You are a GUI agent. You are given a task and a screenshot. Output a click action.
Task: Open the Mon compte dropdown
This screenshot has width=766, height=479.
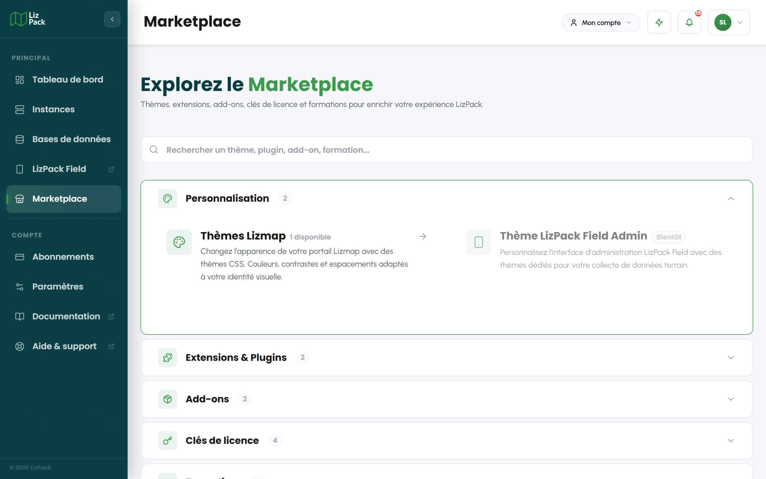601,23
